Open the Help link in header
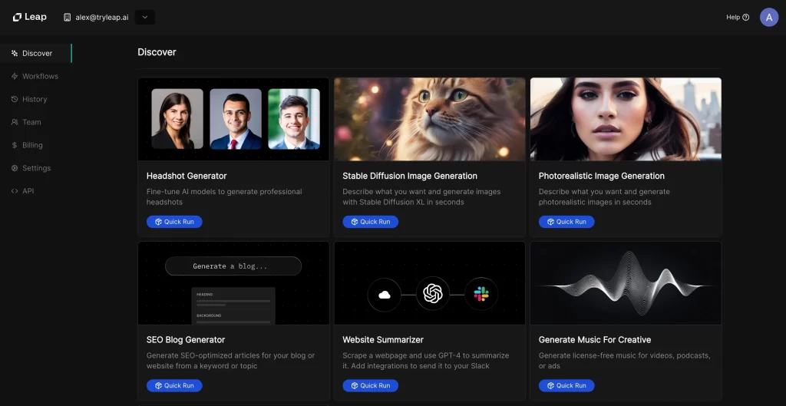This screenshot has height=406, width=786. click(737, 17)
